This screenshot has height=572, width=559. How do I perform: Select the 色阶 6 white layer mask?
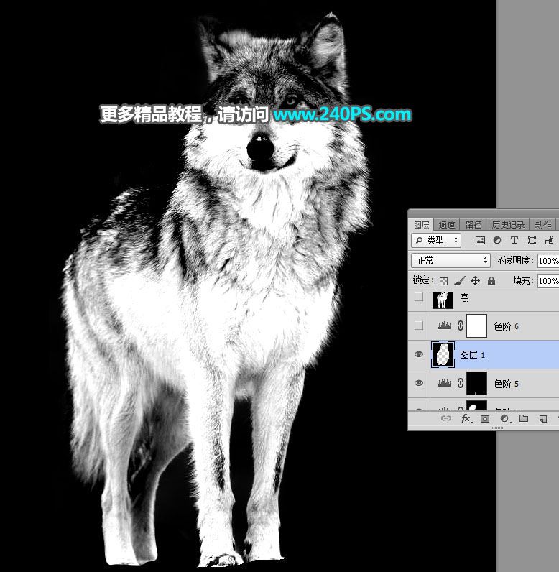click(476, 326)
